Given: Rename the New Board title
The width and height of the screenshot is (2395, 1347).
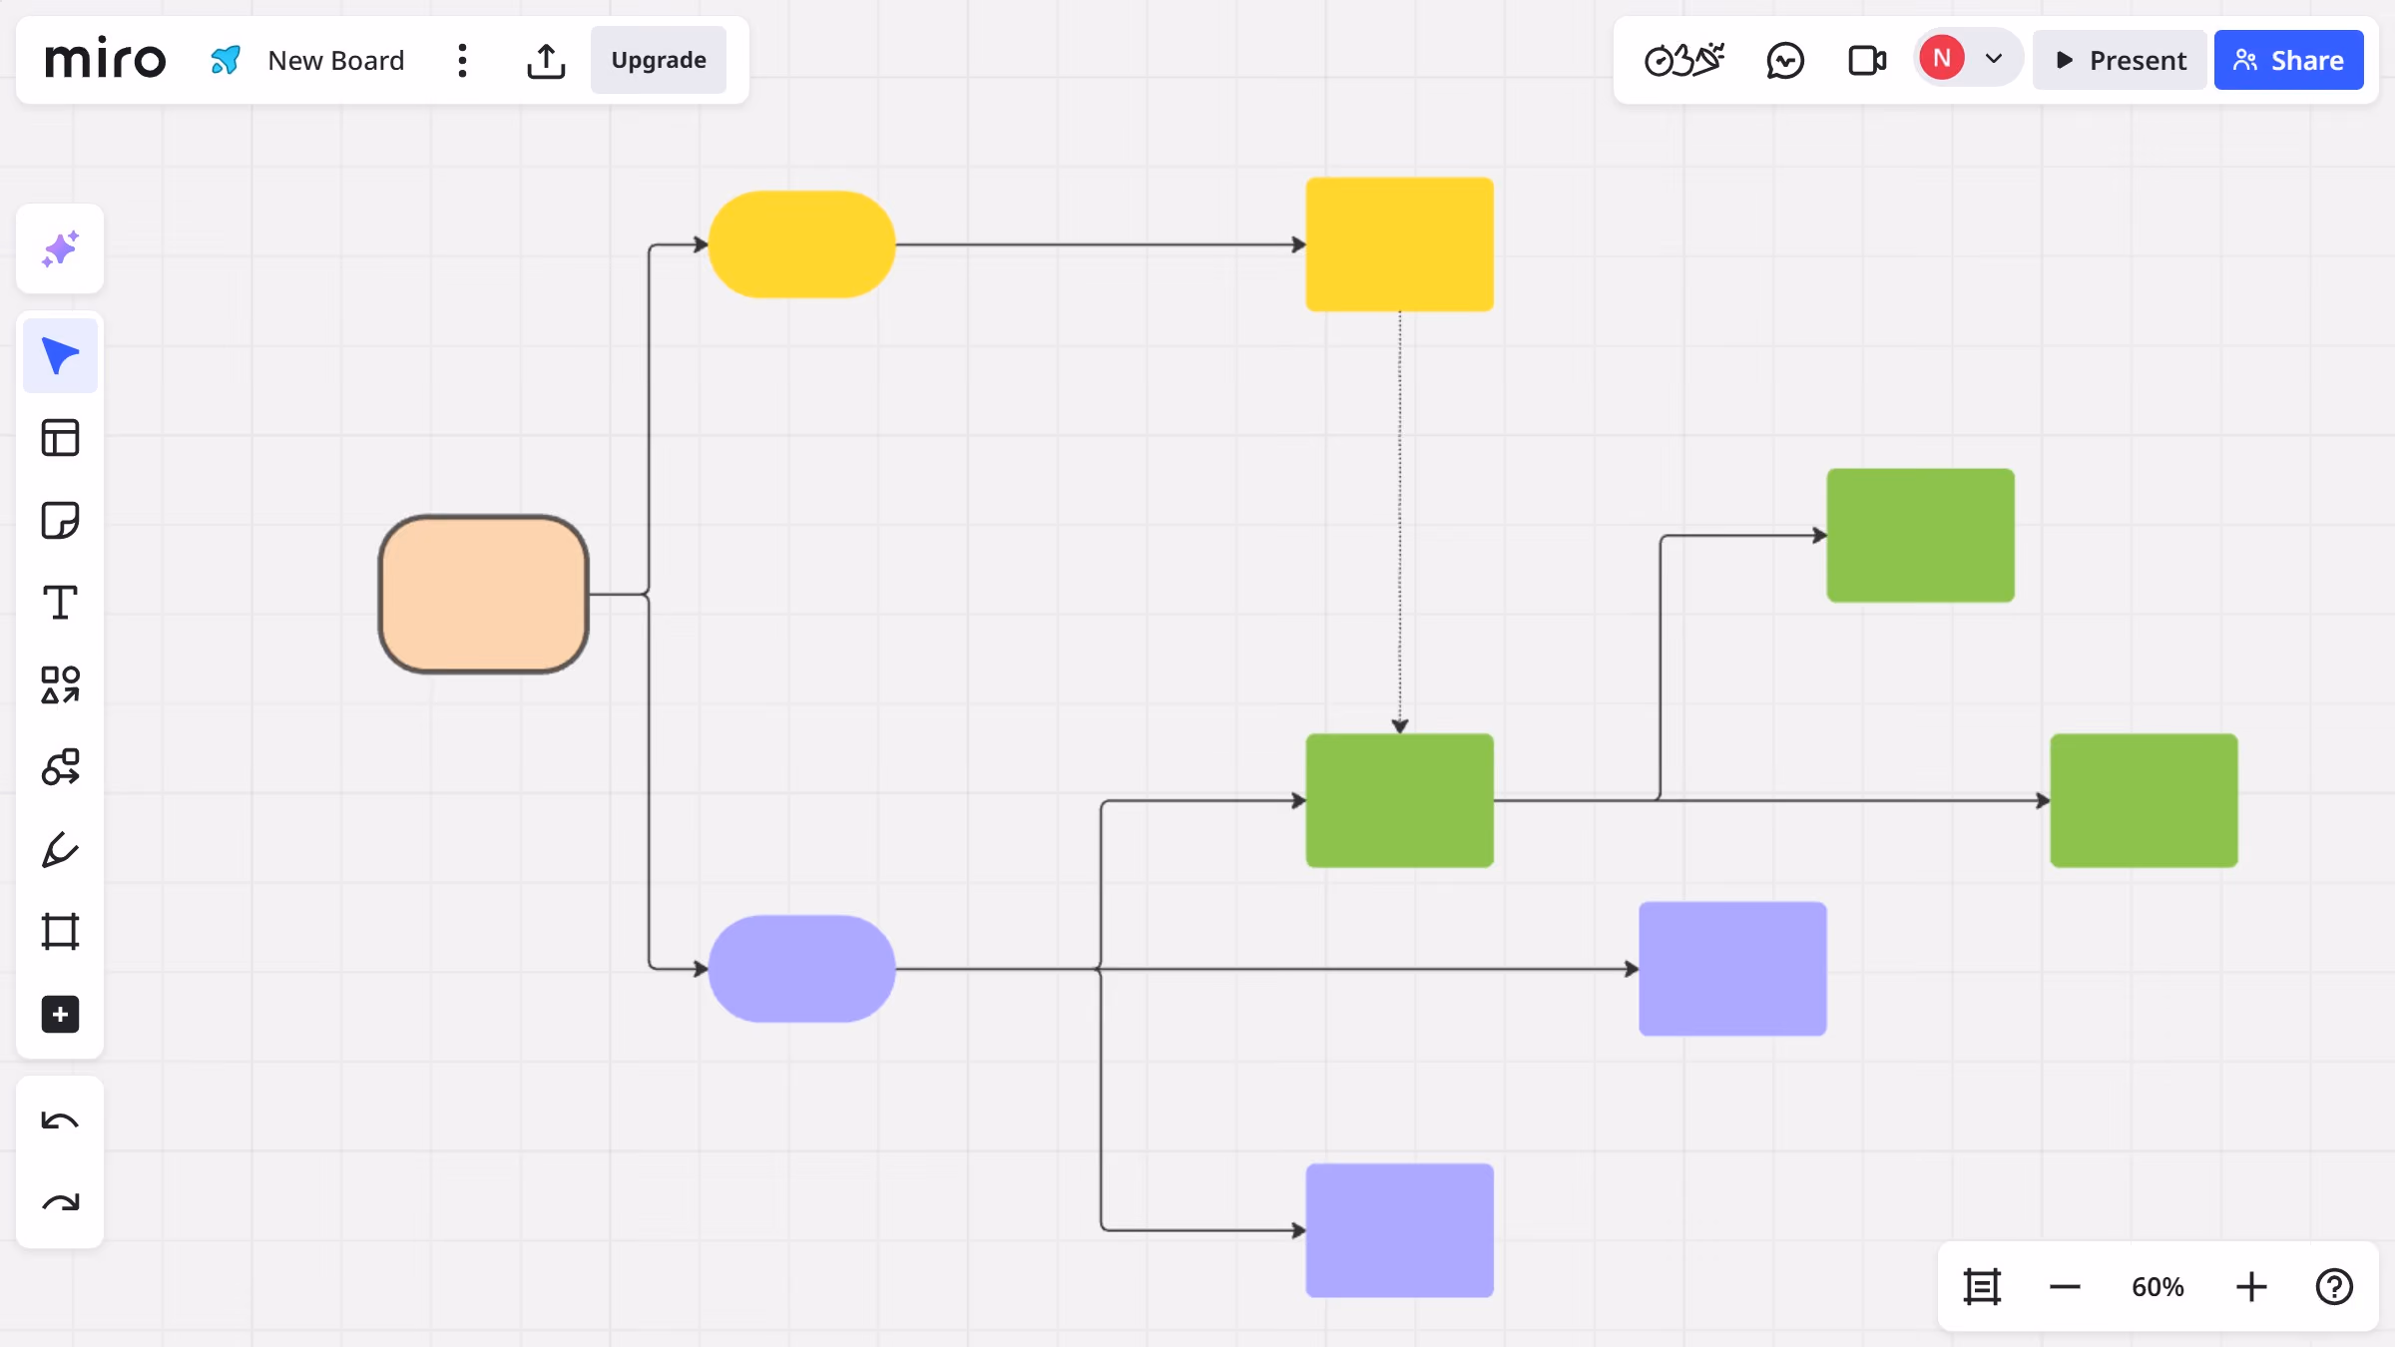Looking at the screenshot, I should (335, 60).
